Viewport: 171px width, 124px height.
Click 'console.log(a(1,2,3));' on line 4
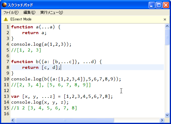41,44
